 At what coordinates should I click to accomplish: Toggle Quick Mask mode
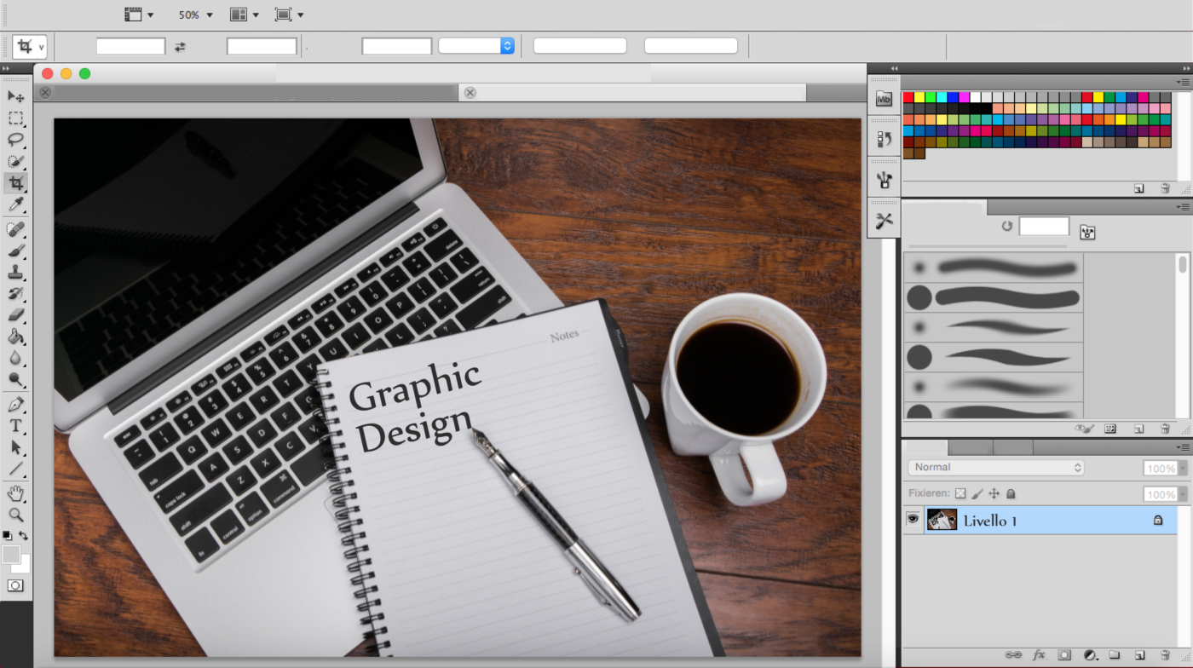15,585
